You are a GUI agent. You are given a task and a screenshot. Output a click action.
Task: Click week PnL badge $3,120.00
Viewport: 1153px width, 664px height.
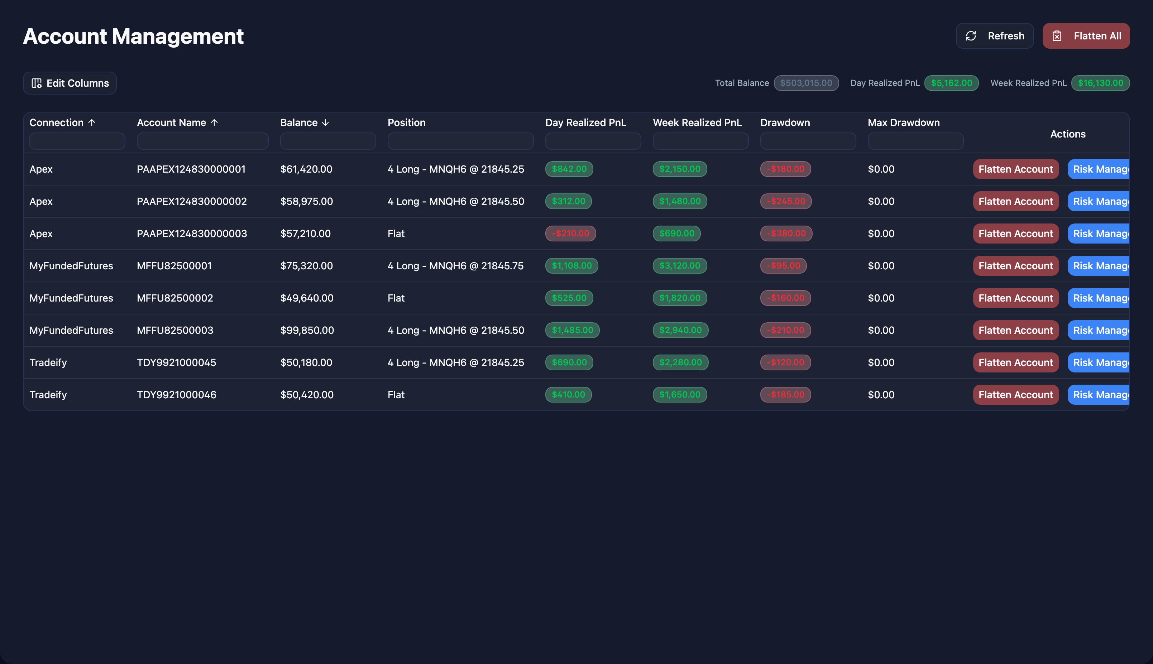[680, 266]
